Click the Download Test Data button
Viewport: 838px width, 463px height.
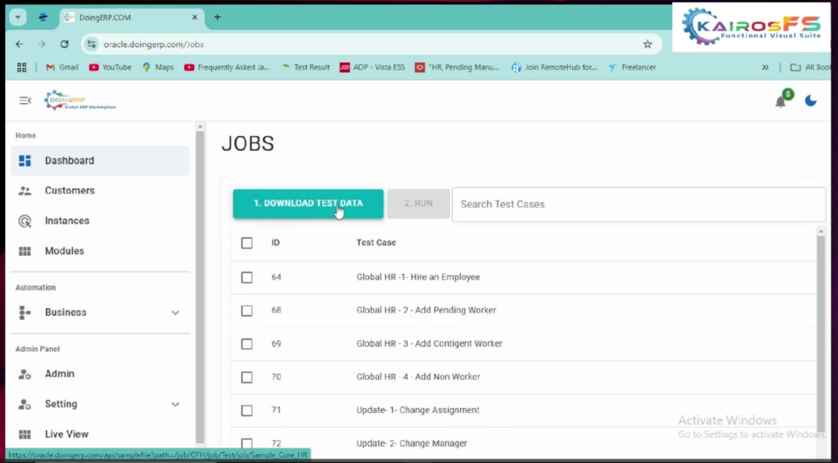[308, 204]
